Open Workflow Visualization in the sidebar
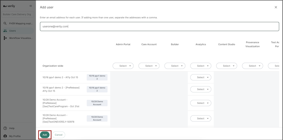Image resolution: width=283 pixels, height=140 pixels. click(x=21, y=38)
